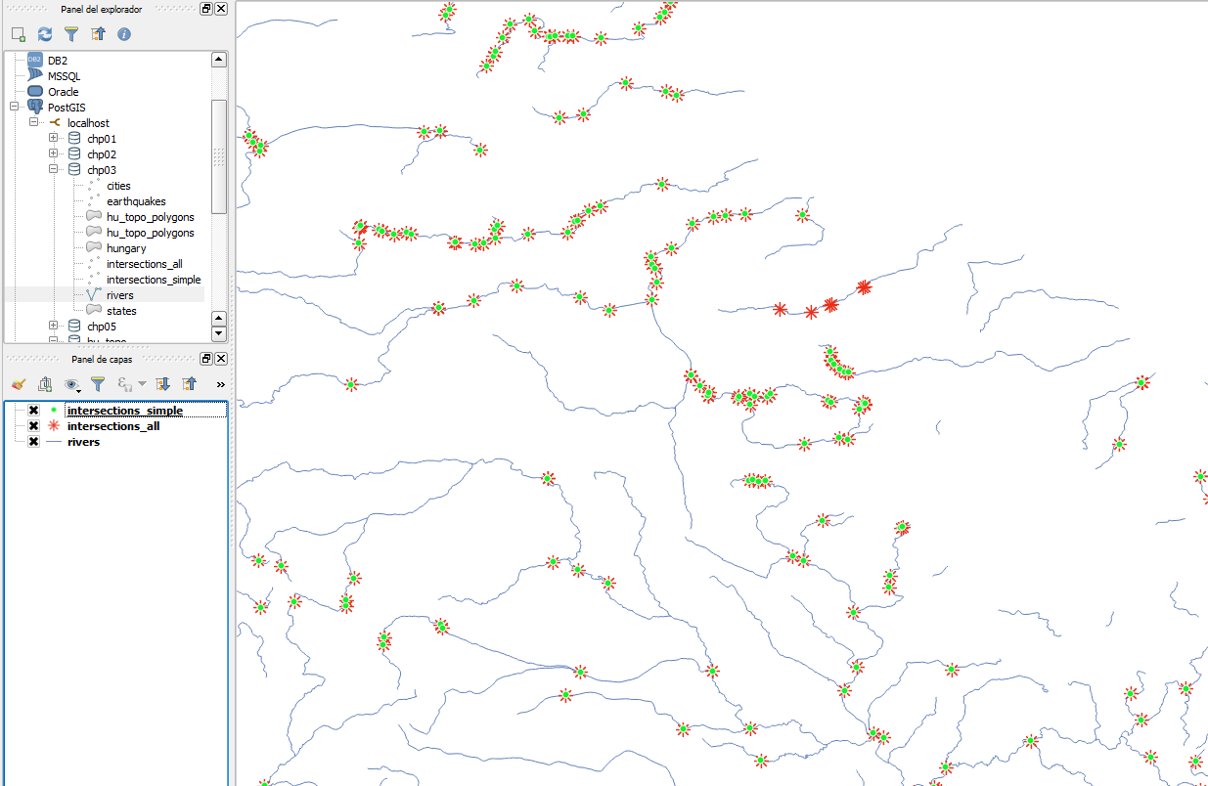The image size is (1208, 786).
Task: Select the DB2 entry in explorer
Action: pyautogui.click(x=58, y=61)
